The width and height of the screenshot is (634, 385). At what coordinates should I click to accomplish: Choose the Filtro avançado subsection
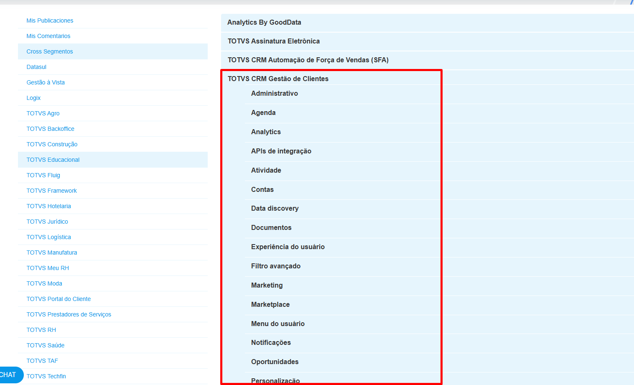pos(276,266)
